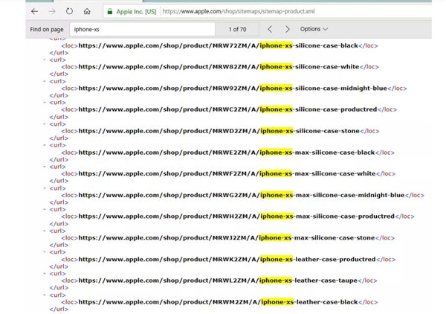This screenshot has height=314, width=446.
Task: Click the Apple Inc. [US] certificate label
Action: point(136,12)
